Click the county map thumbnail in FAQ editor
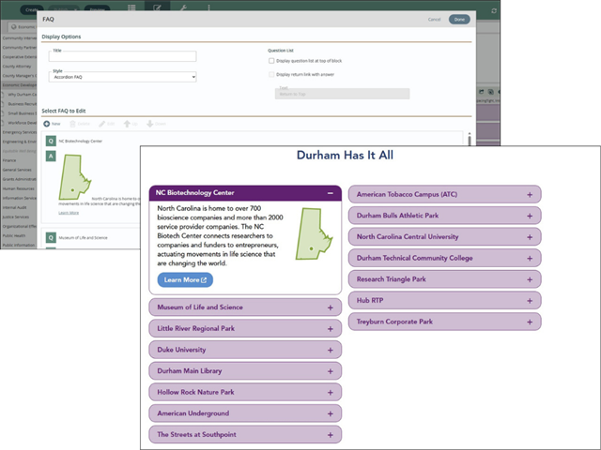601x450 pixels. tap(74, 177)
